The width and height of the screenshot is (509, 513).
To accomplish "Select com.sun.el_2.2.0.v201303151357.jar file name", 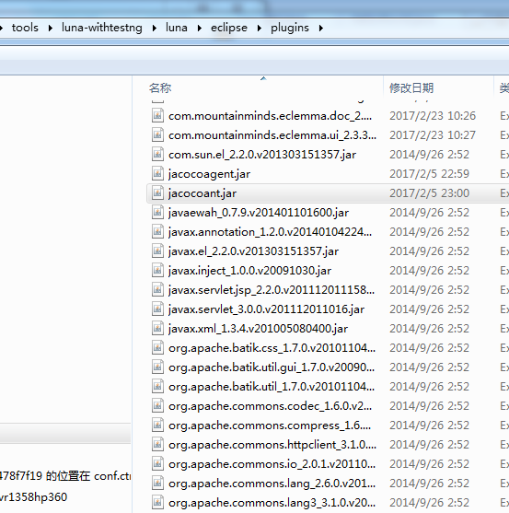I will (x=262, y=155).
